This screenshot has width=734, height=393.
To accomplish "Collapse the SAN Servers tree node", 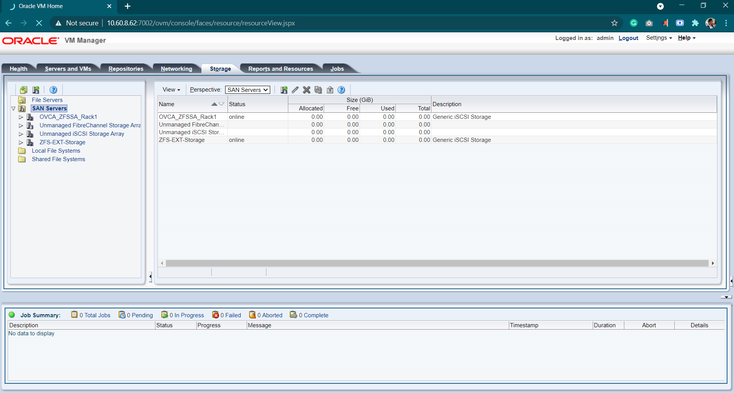I will pos(13,108).
